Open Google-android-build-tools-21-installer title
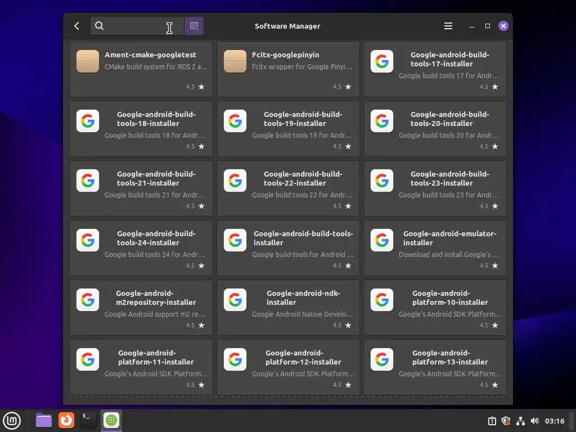 pos(156,178)
